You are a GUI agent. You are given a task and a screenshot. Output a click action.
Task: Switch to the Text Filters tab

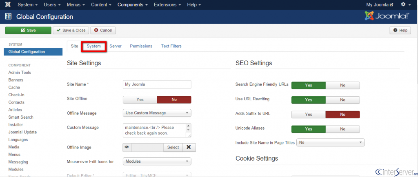coord(171,46)
